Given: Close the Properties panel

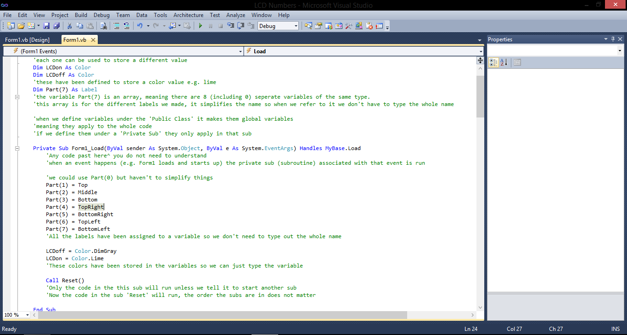Looking at the screenshot, I should 620,39.
